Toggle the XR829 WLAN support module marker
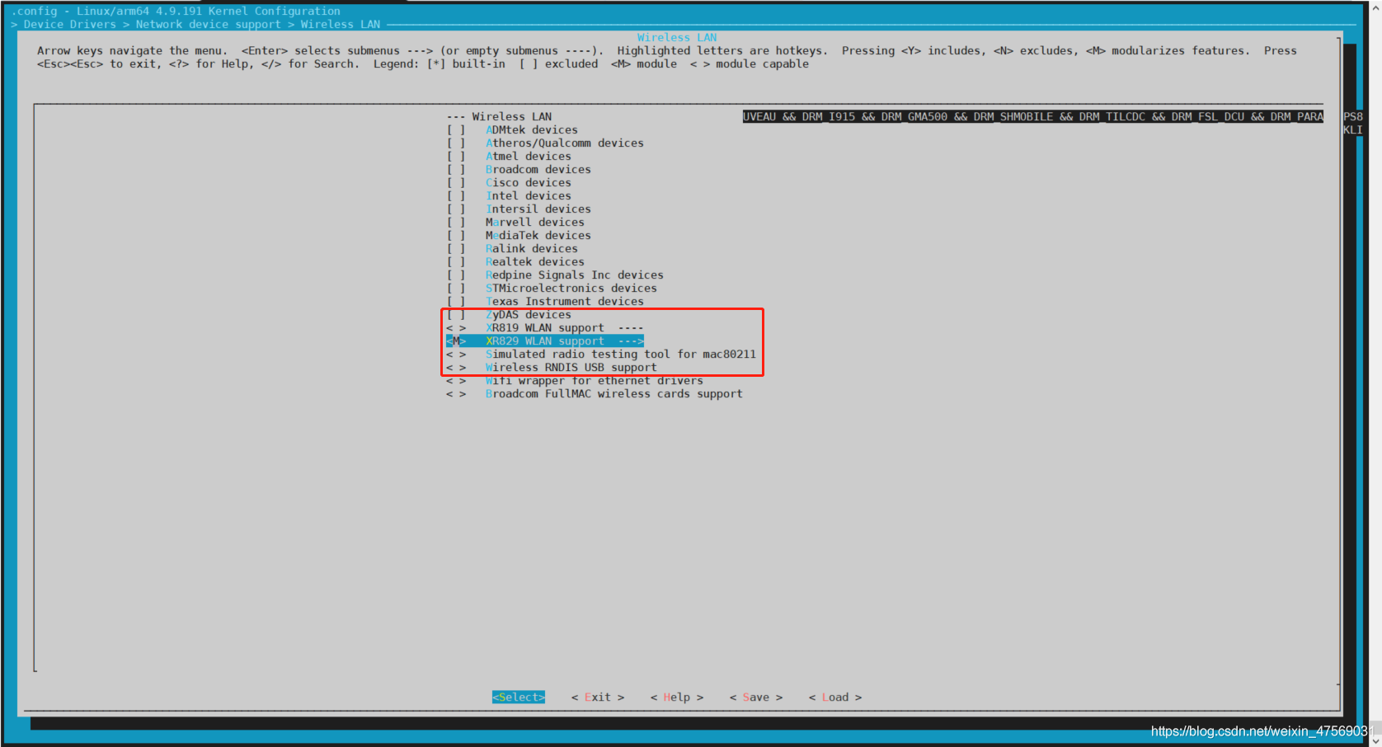1382x747 pixels. pyautogui.click(x=456, y=341)
